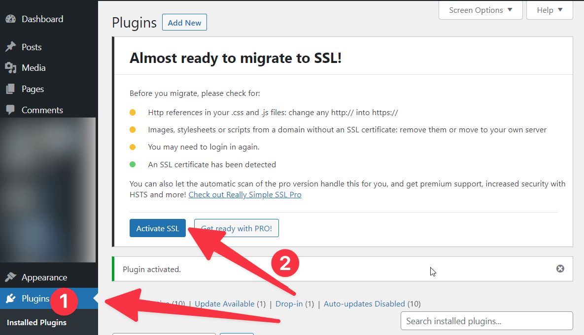
Task: Click 'Before you migrate, please check for:' text
Action: pyautogui.click(x=195, y=93)
